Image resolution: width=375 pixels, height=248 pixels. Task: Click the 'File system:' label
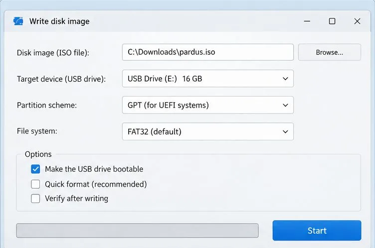[x=37, y=131]
